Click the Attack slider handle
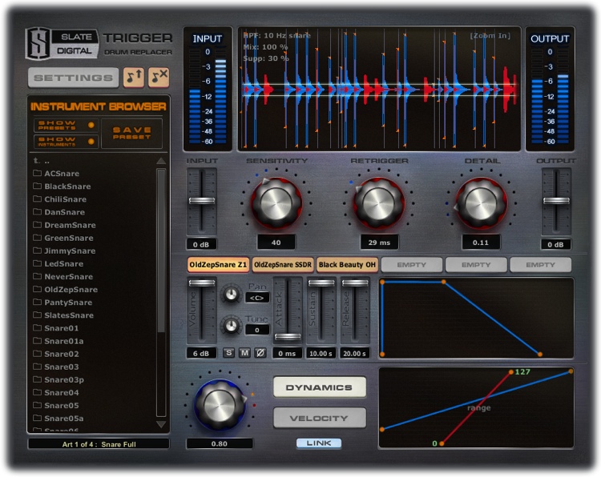The height and width of the screenshot is (477, 601). click(x=288, y=337)
